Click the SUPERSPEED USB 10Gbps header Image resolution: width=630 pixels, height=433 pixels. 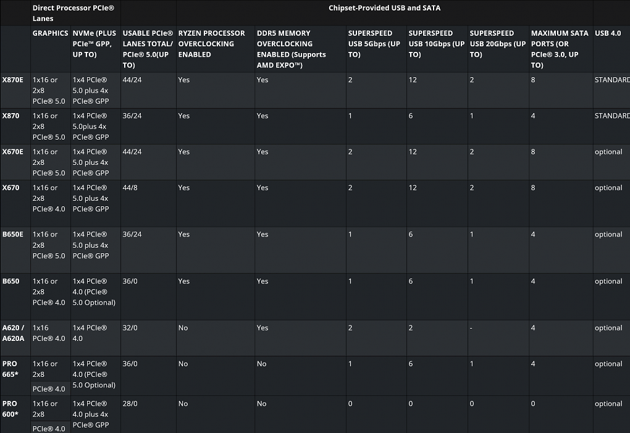pos(436,44)
